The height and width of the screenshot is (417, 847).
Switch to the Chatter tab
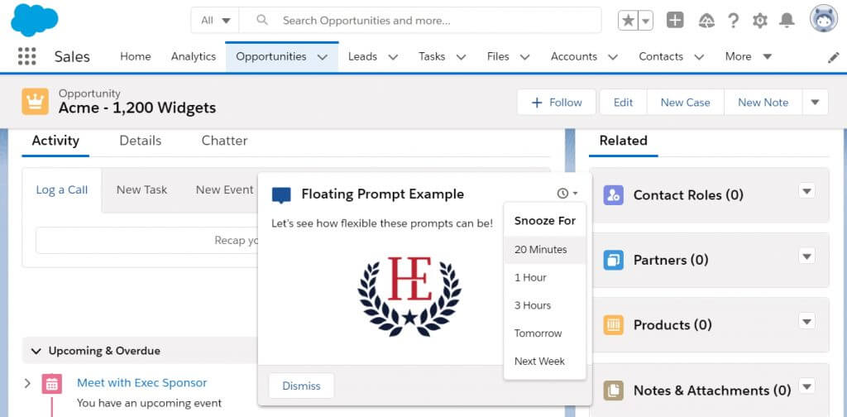tap(224, 141)
